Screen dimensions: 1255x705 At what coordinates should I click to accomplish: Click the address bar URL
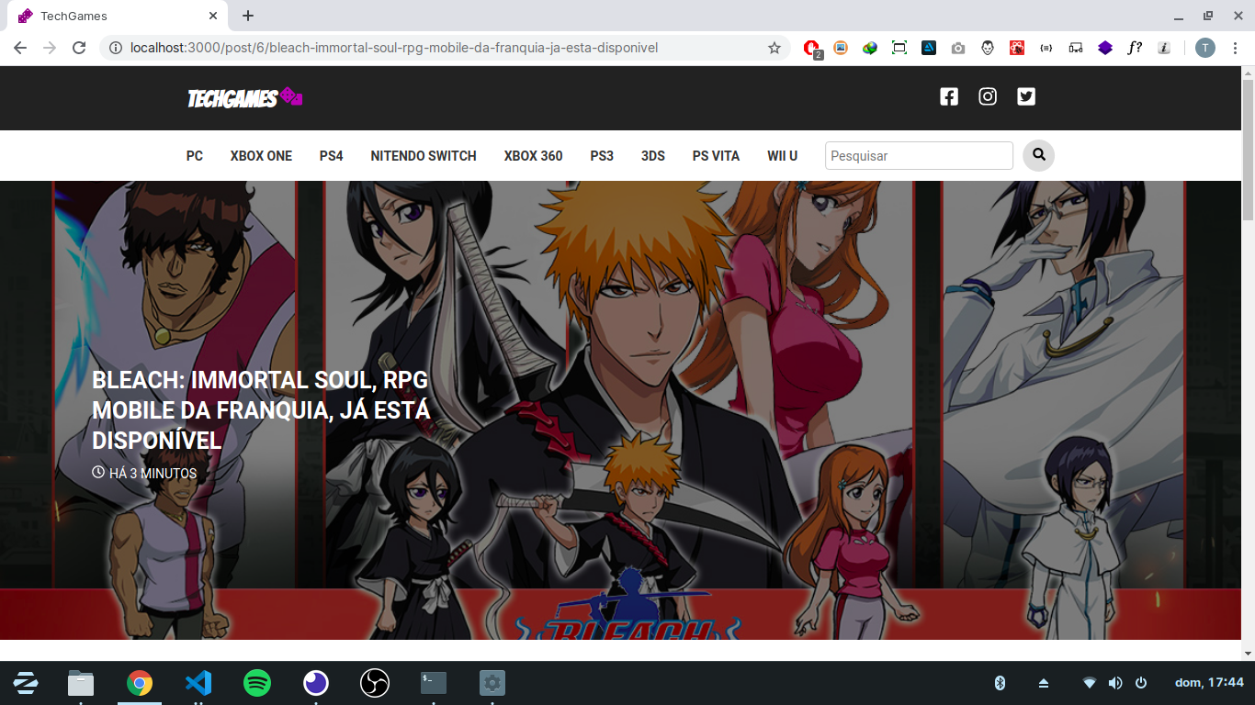394,48
